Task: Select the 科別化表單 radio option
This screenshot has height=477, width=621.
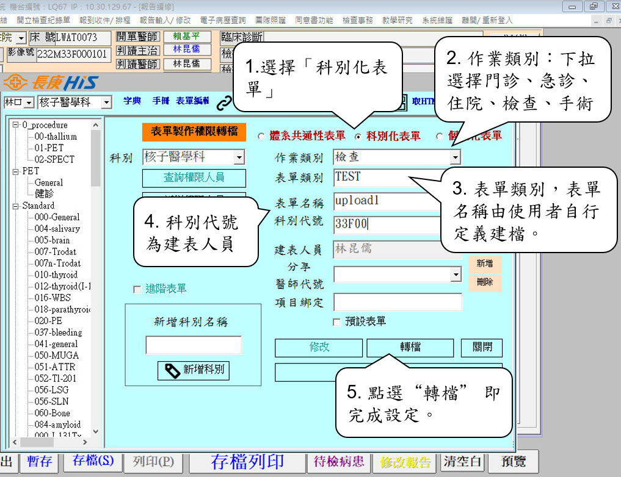Action: (358, 136)
